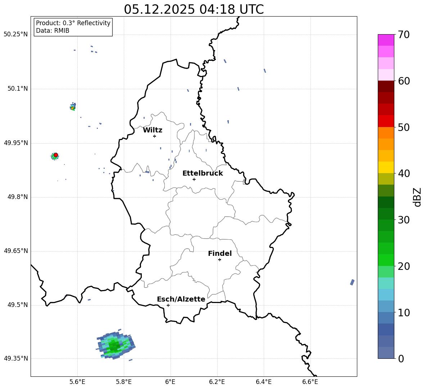Click the cross marker under Ettelbruck

[x=194, y=179]
